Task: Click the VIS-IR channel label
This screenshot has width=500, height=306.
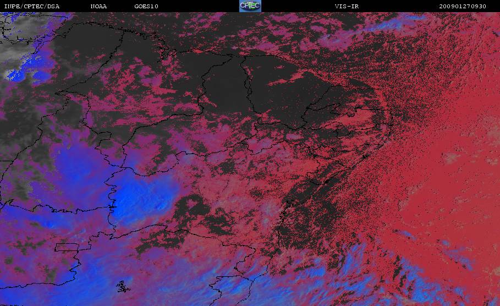Action: [347, 7]
